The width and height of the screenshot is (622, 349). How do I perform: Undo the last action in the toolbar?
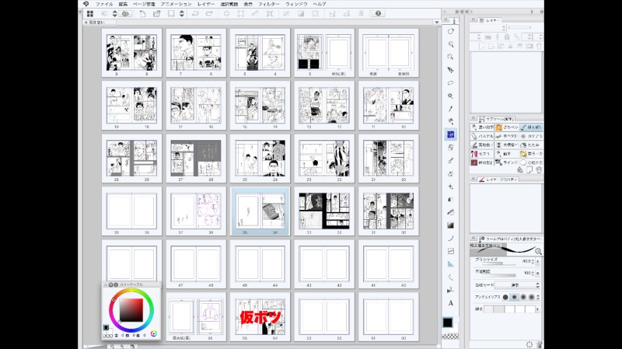[195, 13]
